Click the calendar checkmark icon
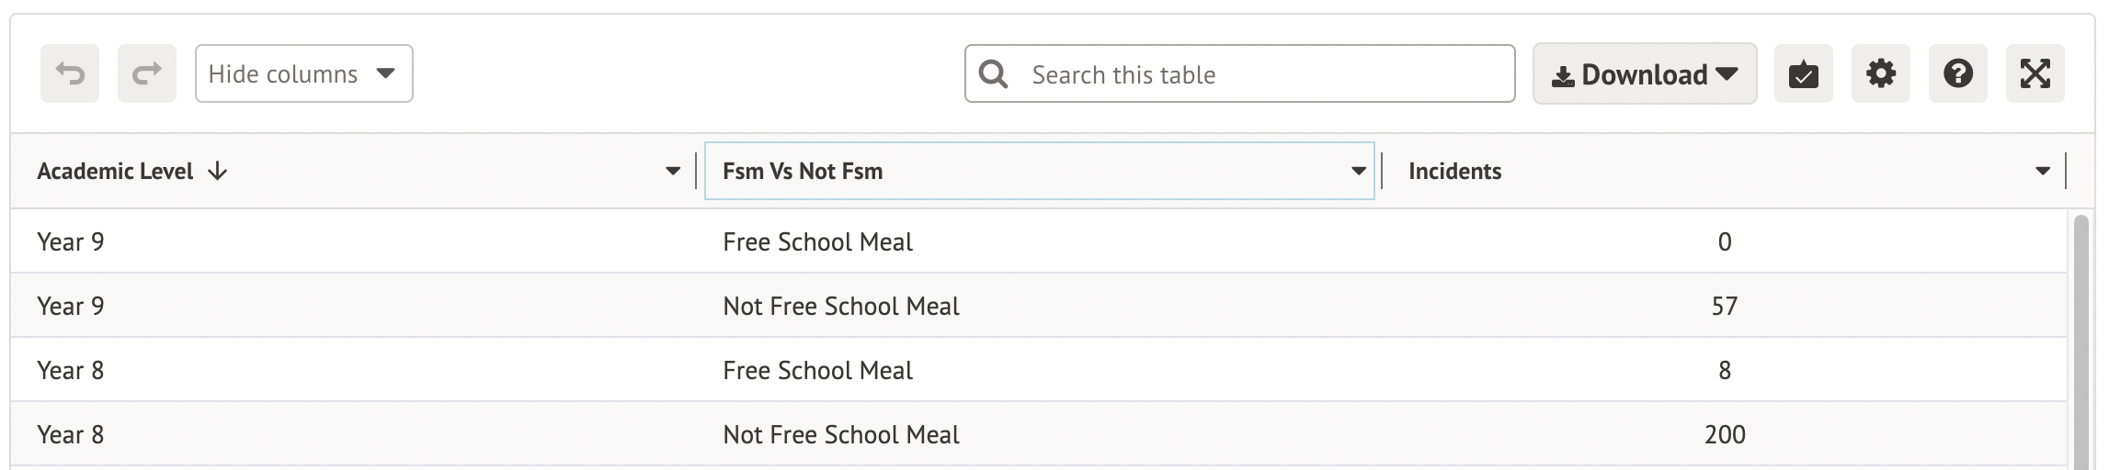Screen dimensions: 2109x470 [x=1803, y=73]
